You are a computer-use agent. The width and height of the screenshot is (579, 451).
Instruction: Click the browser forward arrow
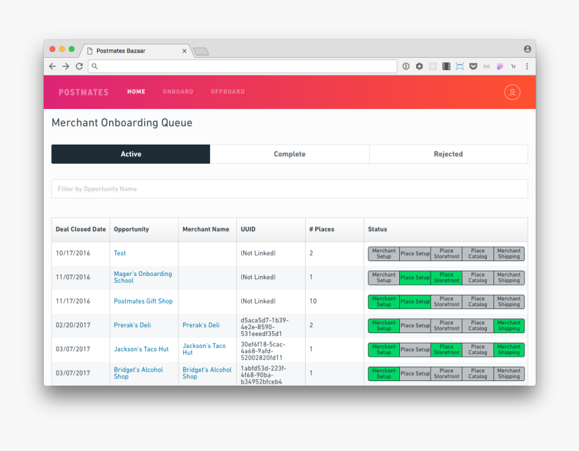click(x=66, y=67)
